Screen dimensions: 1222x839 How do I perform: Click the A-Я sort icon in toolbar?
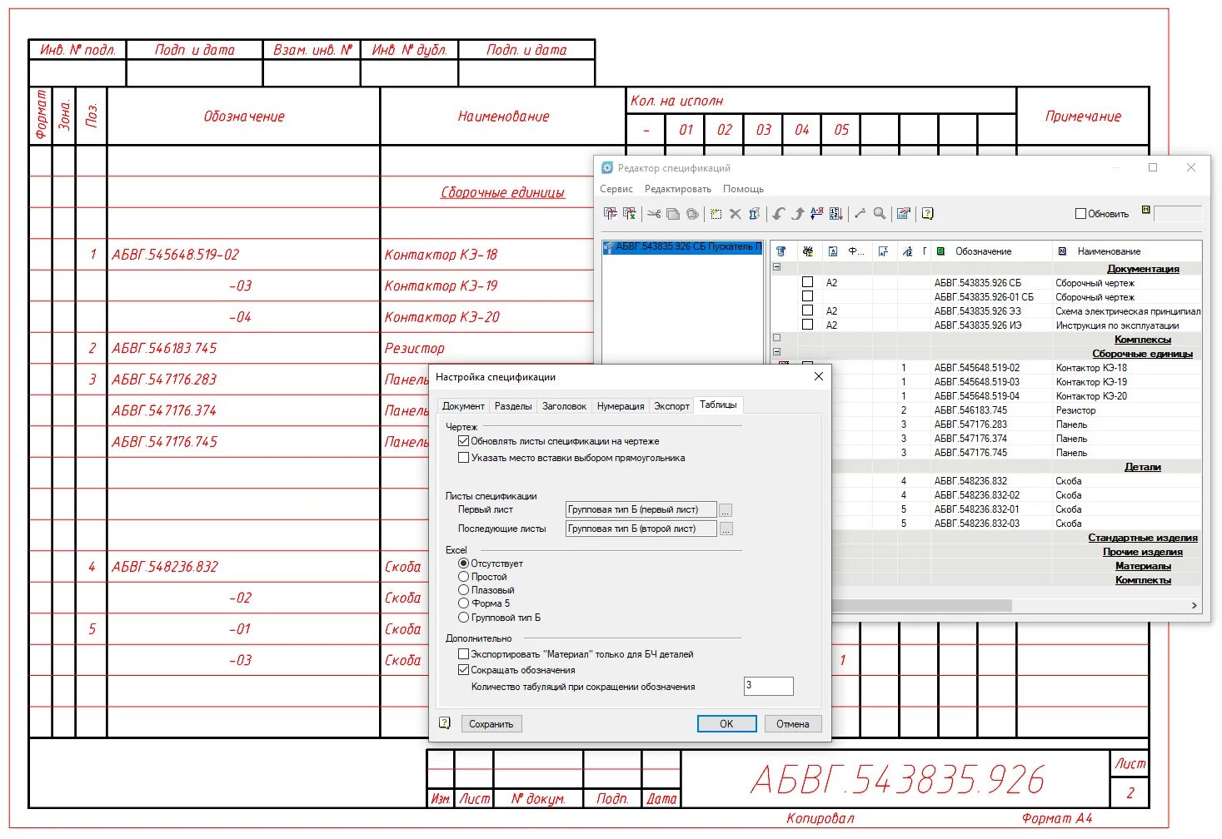tap(816, 214)
